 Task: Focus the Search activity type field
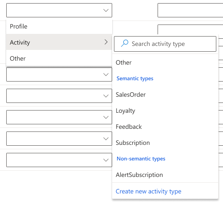point(165,44)
